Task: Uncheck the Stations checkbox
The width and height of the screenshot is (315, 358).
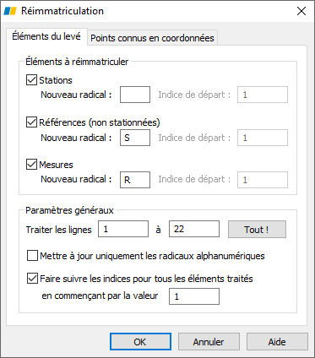Action: (31, 80)
